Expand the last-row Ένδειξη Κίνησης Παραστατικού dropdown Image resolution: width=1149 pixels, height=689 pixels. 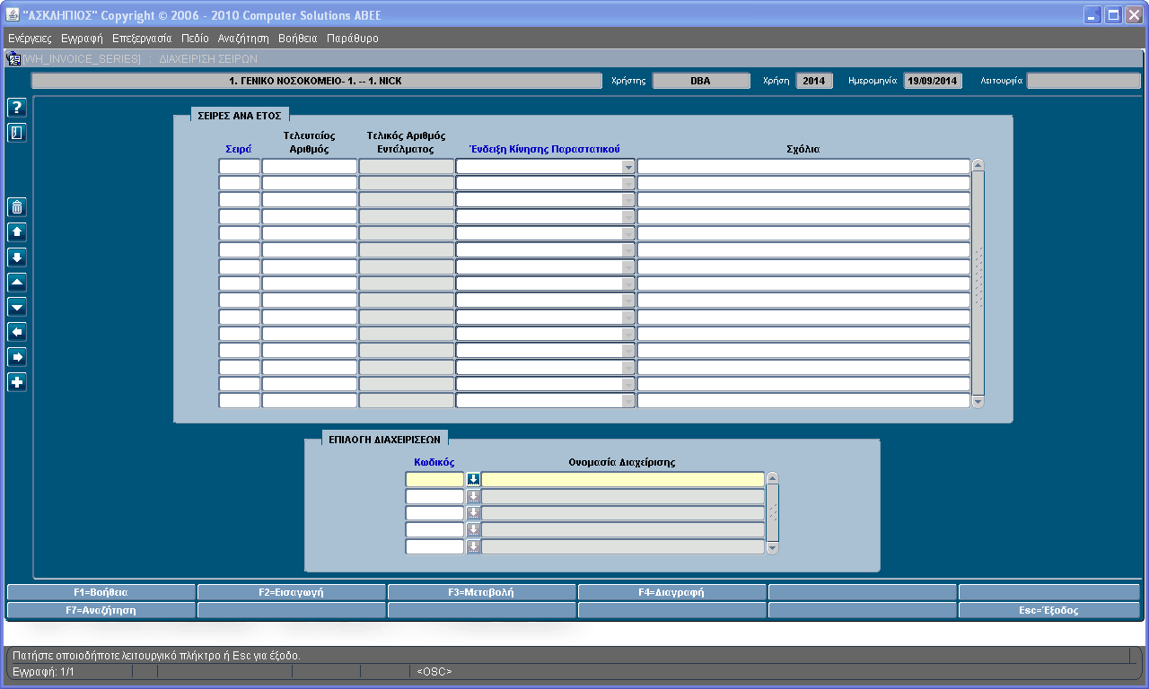[627, 401]
